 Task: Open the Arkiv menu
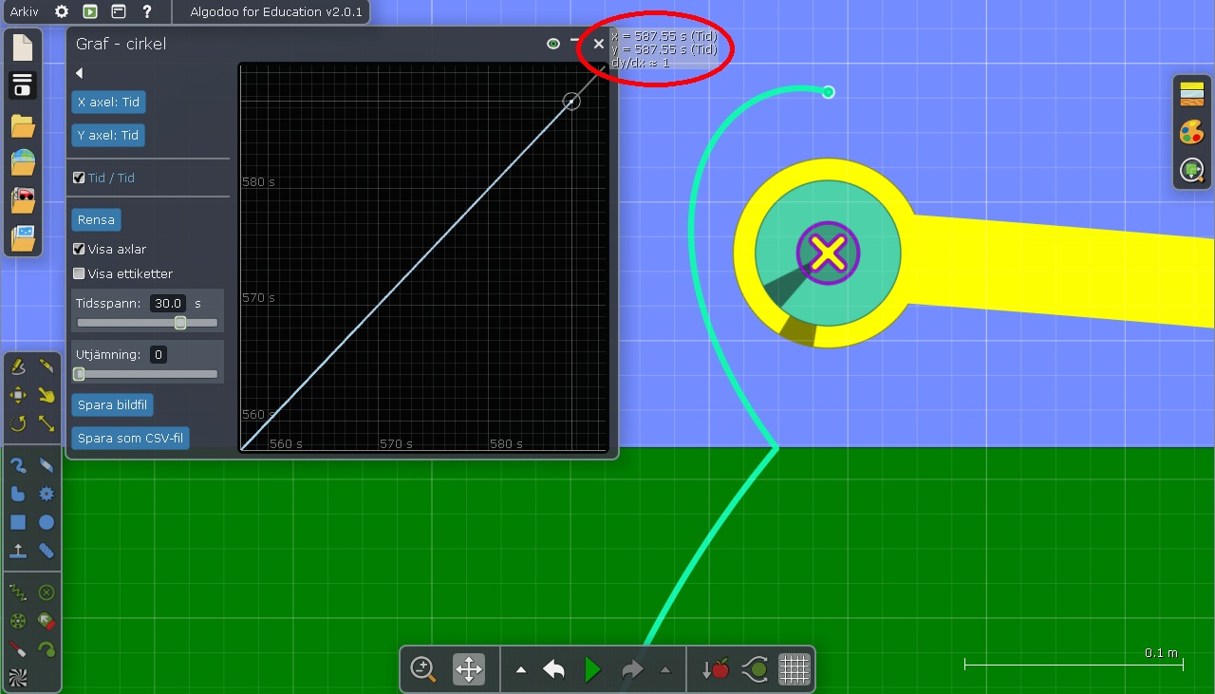click(24, 11)
